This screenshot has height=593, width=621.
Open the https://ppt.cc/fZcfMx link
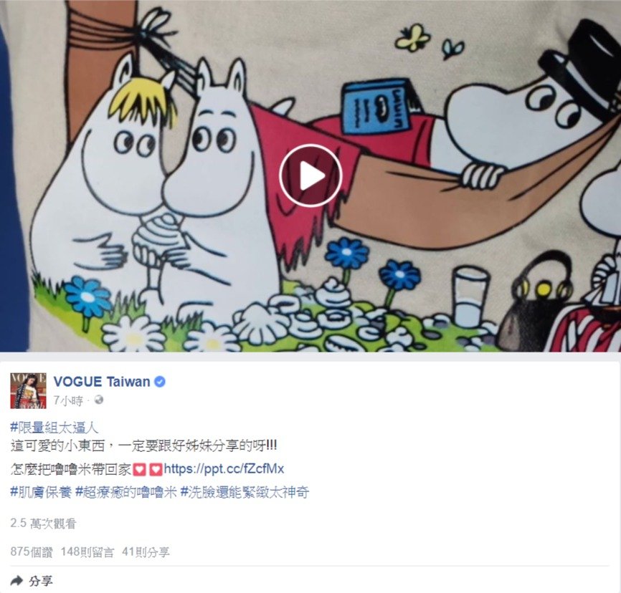coord(224,469)
